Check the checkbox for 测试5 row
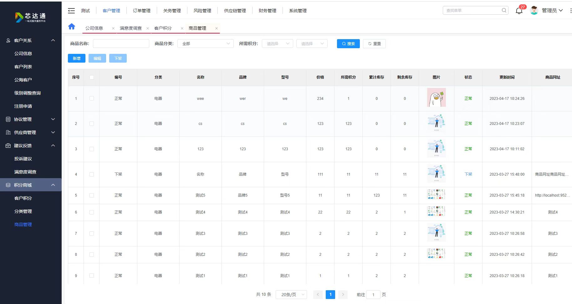 (92, 195)
